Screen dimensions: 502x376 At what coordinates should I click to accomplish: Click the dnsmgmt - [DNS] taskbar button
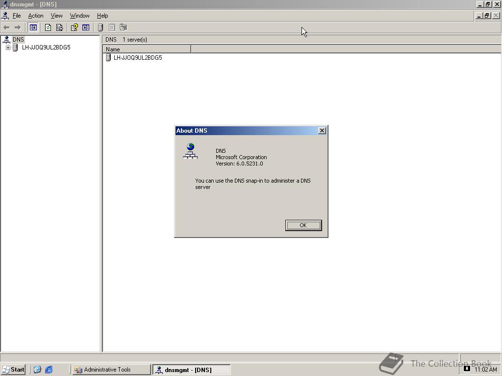[x=192, y=370]
